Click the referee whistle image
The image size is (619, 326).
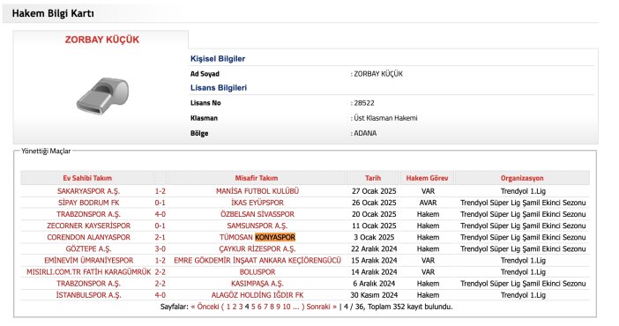pyautogui.click(x=102, y=96)
